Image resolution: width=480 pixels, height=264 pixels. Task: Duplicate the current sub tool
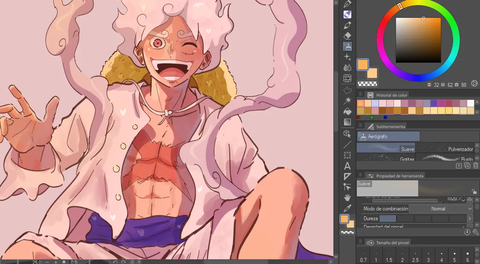467,165
